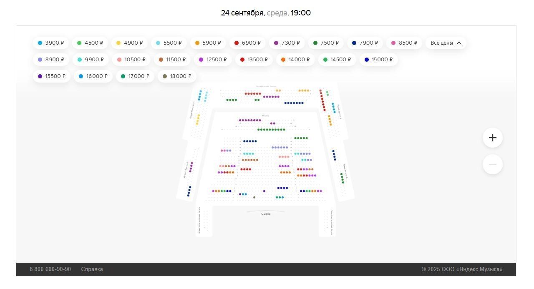Screen dimensions: 534x289
Task: Toggle the 4500 ₽ price filter
Action: point(90,43)
